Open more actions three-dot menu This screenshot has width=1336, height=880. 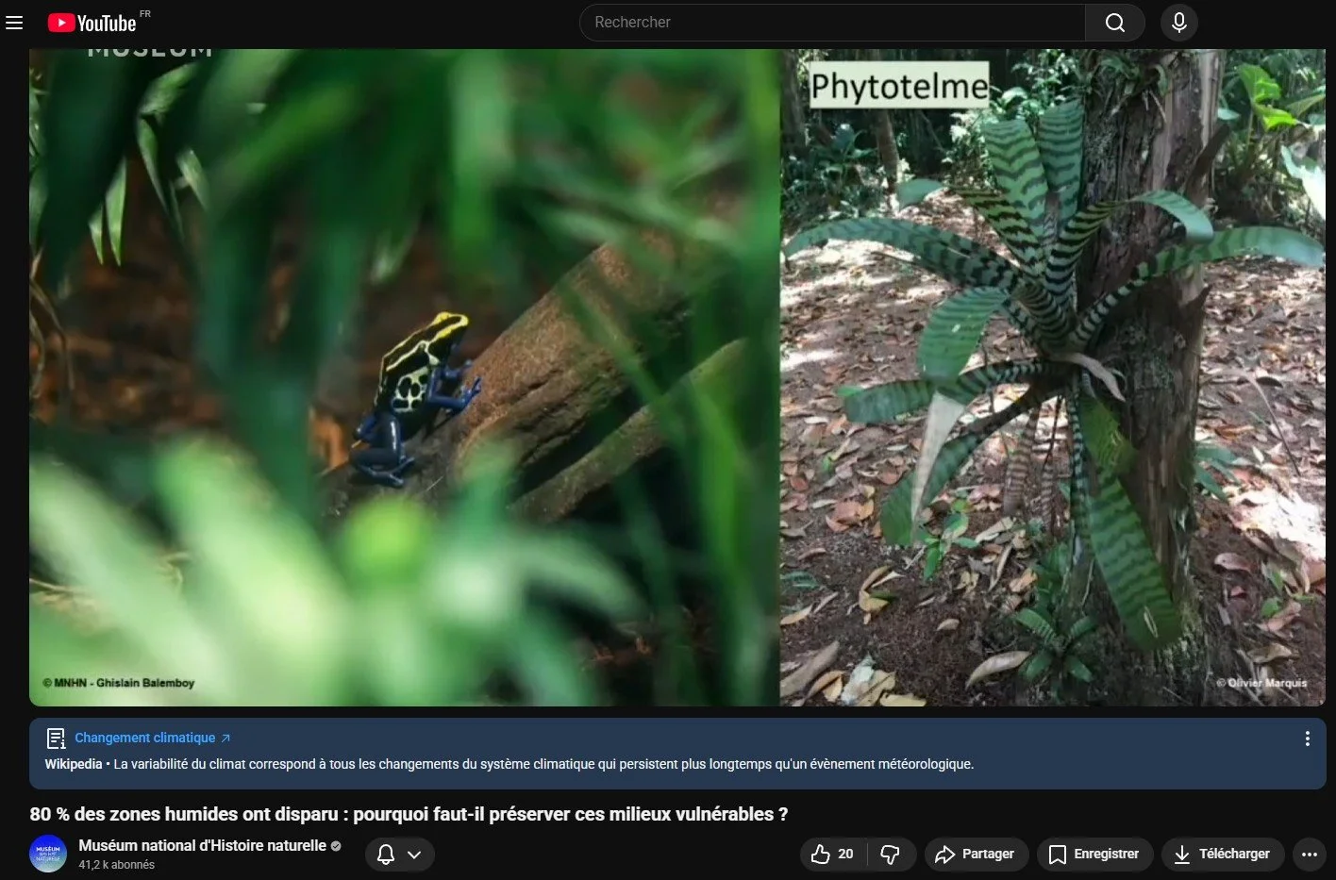click(1310, 855)
